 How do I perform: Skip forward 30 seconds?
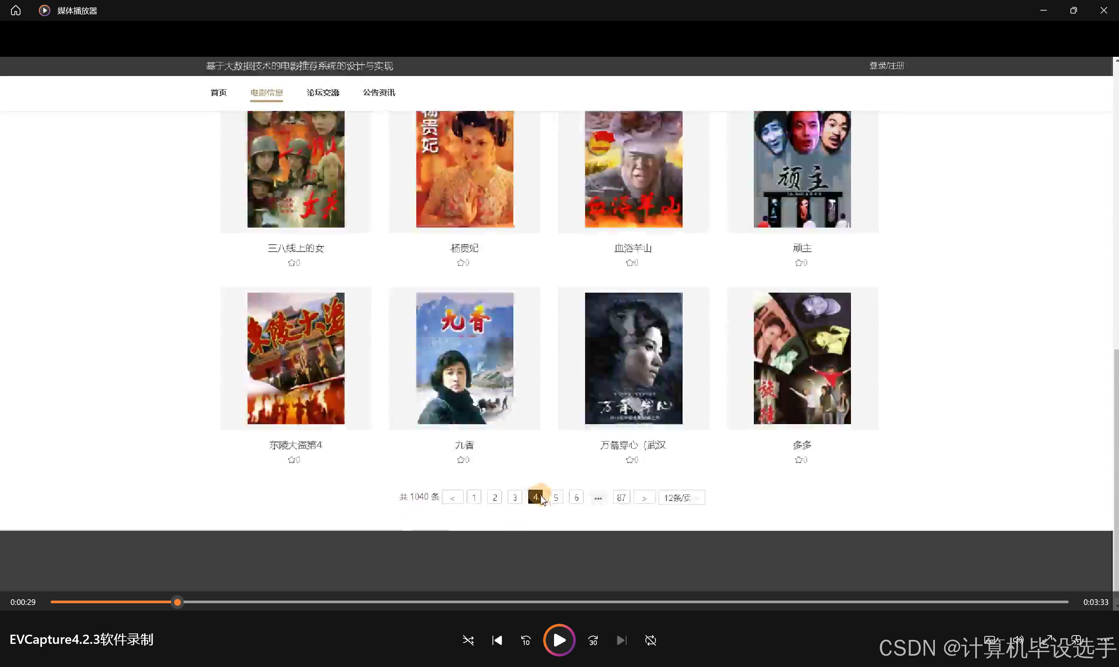[593, 640]
